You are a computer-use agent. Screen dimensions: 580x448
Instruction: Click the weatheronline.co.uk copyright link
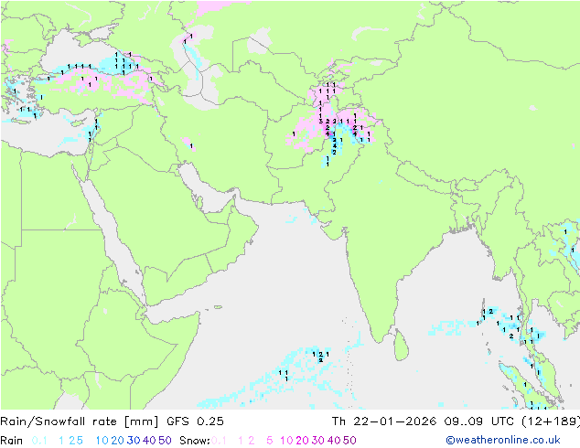coord(503,441)
